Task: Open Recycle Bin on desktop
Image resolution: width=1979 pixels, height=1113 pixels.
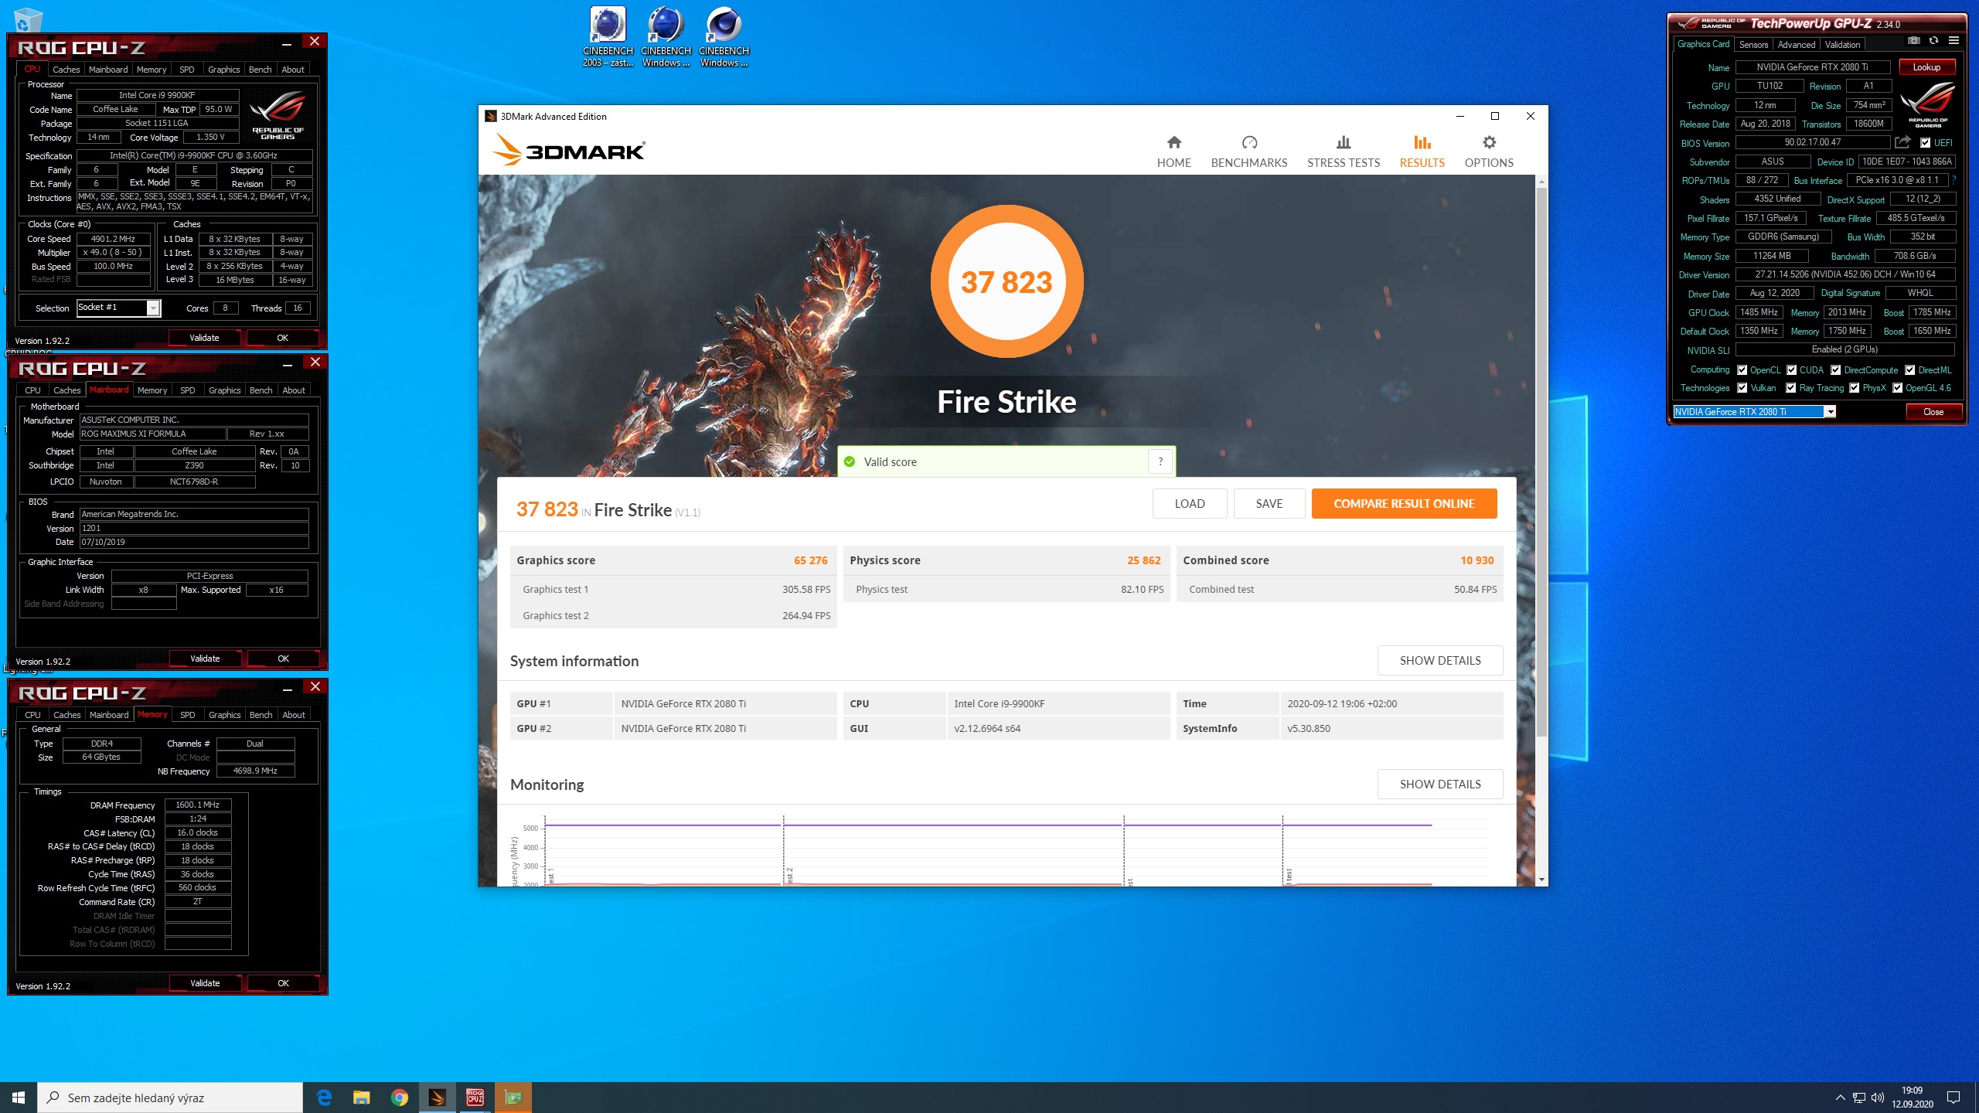Action: click(27, 19)
